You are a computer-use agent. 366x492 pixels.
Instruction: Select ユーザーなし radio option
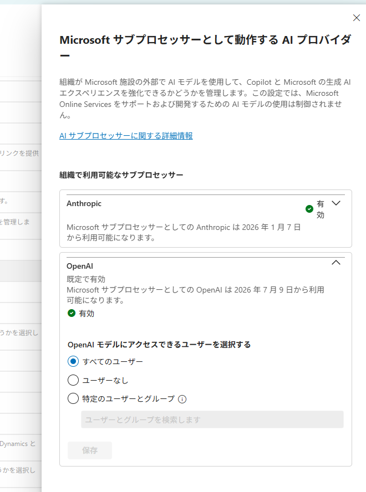pyautogui.click(x=73, y=380)
